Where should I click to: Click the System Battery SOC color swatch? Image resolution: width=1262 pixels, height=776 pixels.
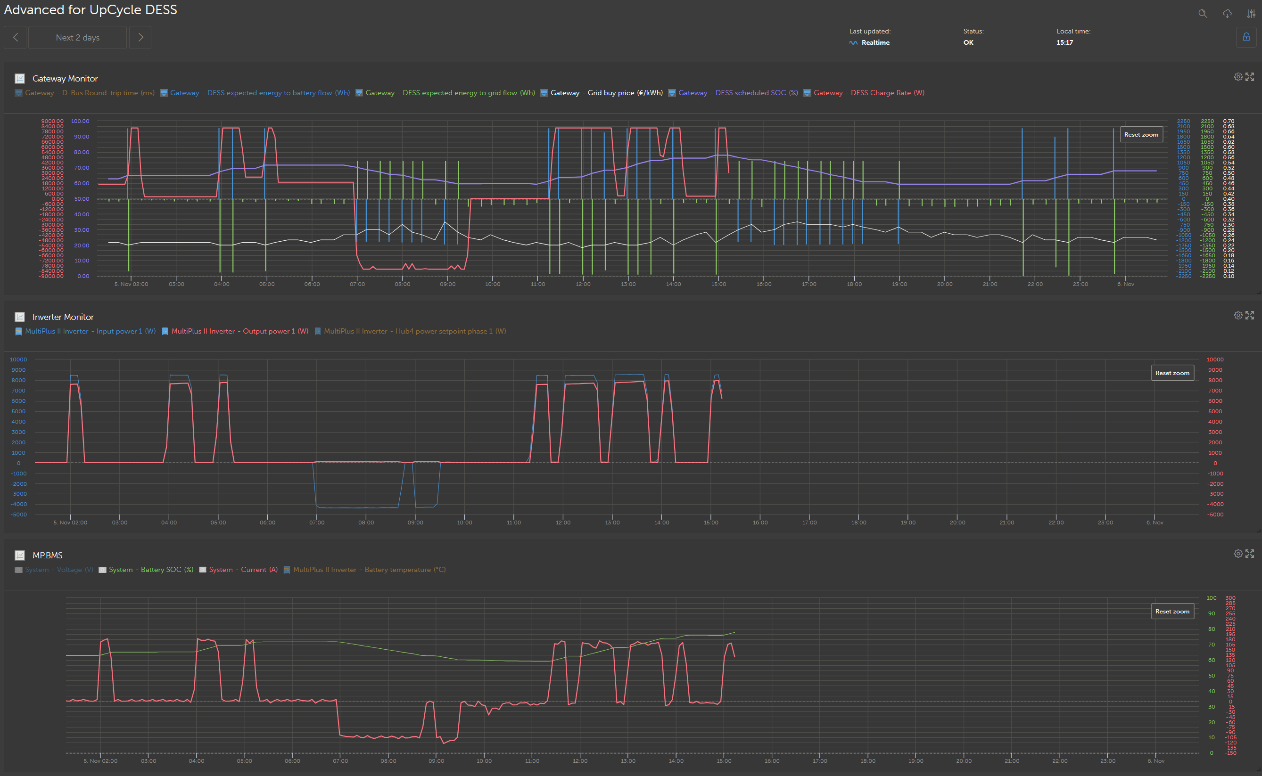(102, 570)
